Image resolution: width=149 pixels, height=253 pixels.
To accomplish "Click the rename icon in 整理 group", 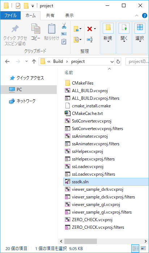I will pos(90,39).
